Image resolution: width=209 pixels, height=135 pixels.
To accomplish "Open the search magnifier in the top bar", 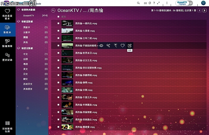I will tap(138, 3).
